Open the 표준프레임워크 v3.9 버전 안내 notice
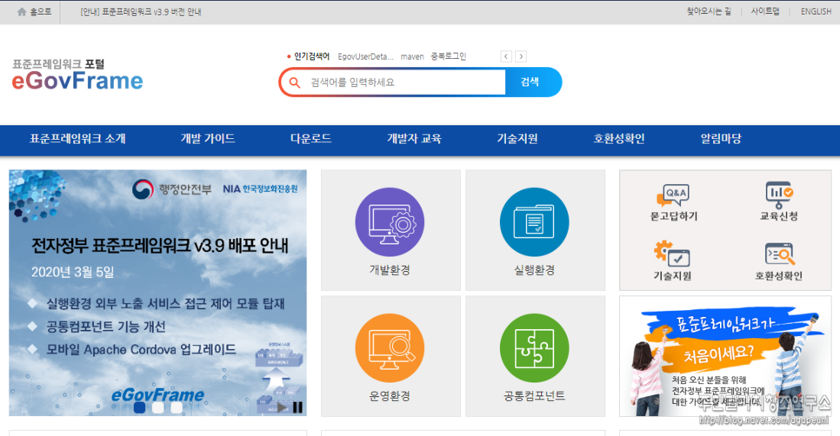Image resolution: width=840 pixels, height=436 pixels. pos(140,12)
